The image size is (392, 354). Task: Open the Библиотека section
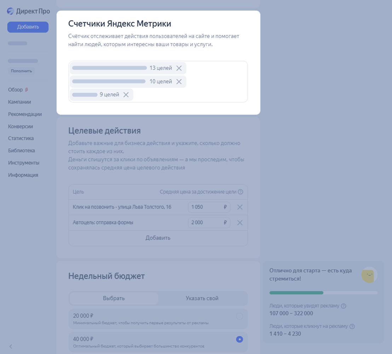pyautogui.click(x=22, y=150)
